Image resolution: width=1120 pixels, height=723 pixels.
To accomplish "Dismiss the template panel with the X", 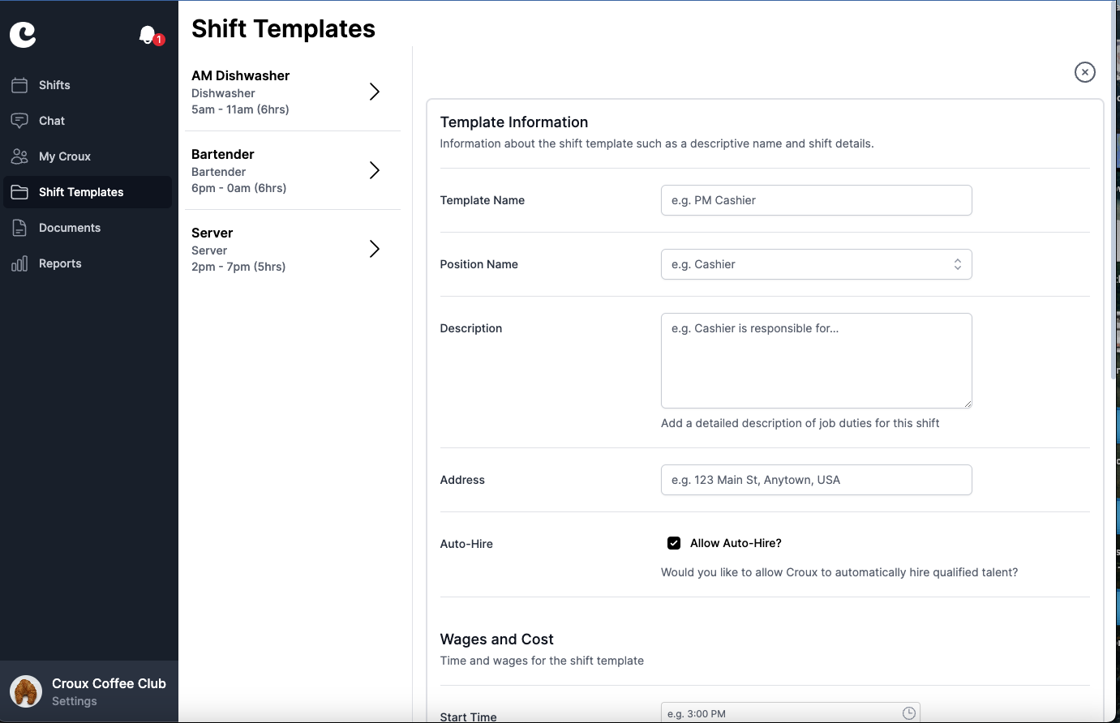I will [x=1085, y=72].
